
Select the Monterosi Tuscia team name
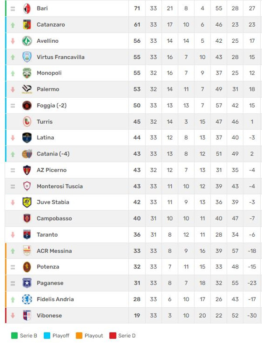[x=59, y=187]
